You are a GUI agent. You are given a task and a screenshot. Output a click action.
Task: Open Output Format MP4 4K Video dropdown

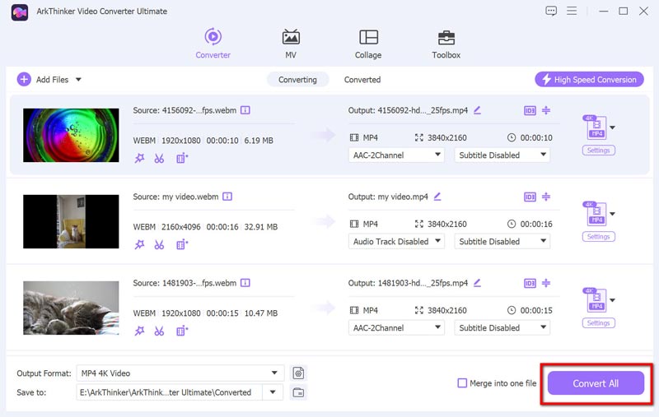pyautogui.click(x=180, y=373)
